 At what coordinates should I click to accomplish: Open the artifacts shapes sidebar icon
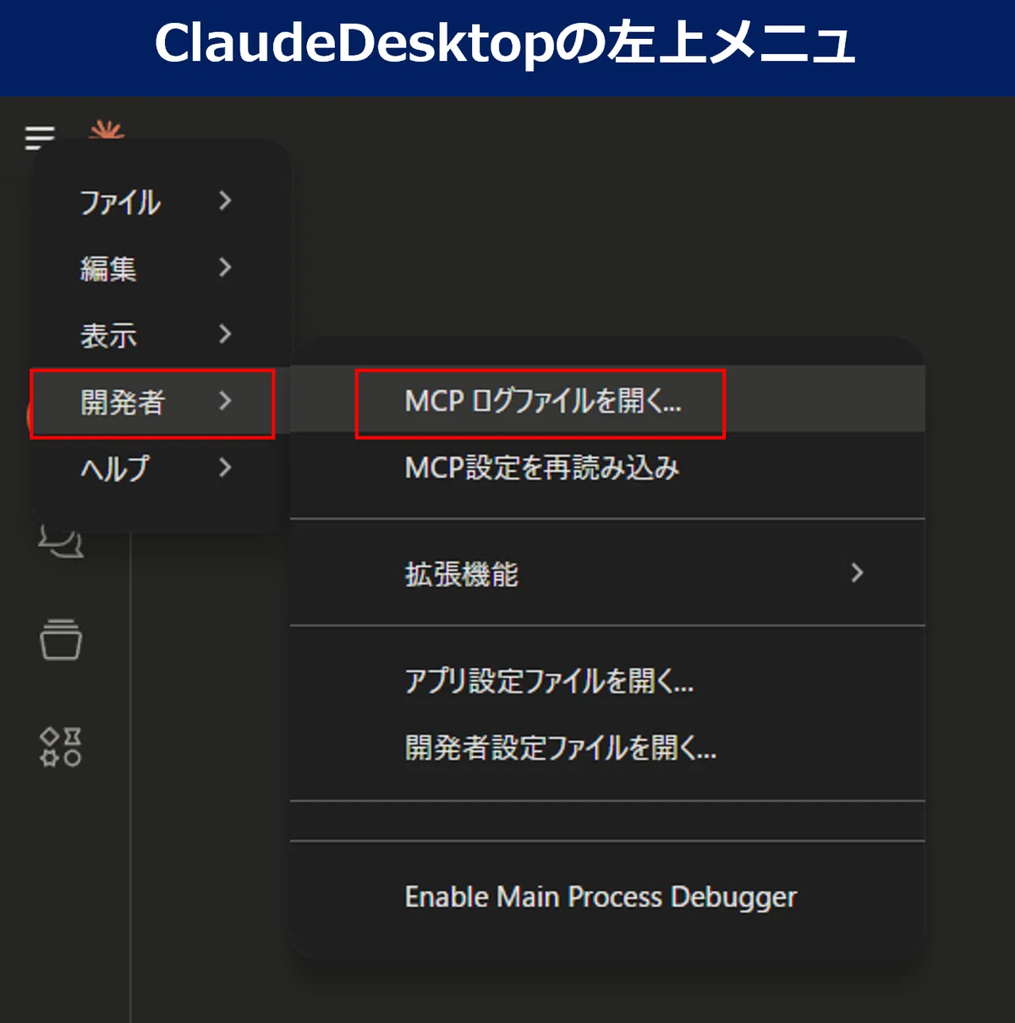coord(61,747)
